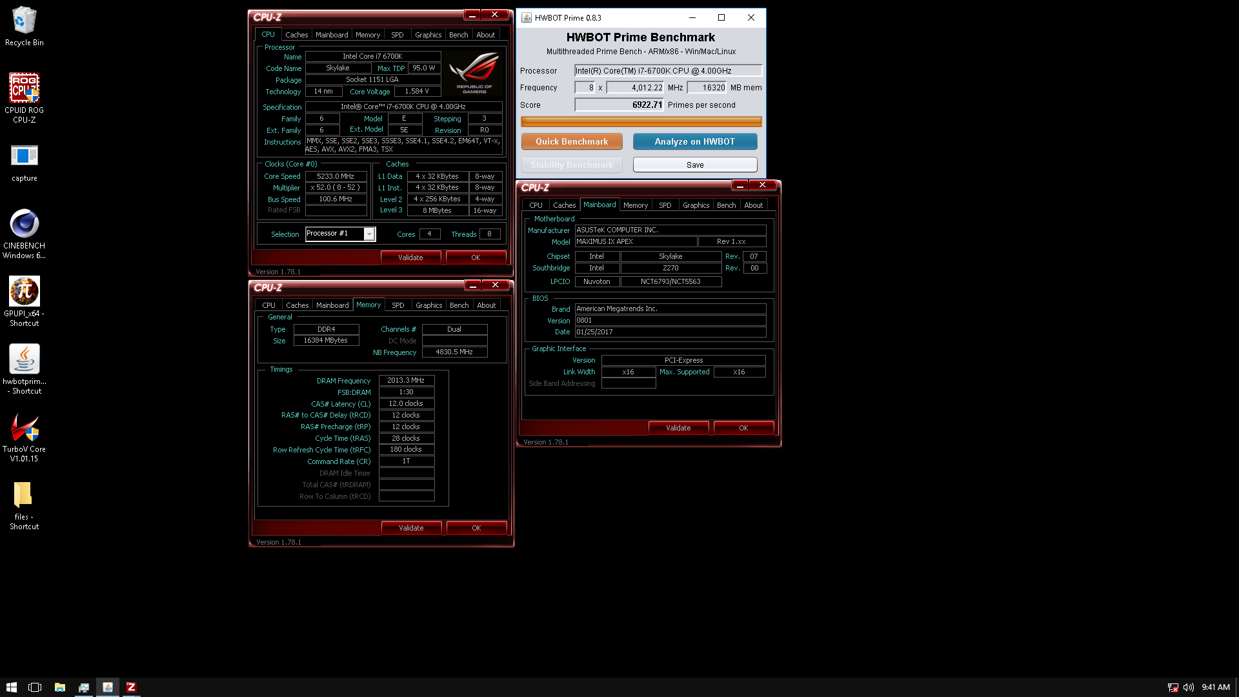Viewport: 1239px width, 697px height.
Task: Click the HWBOT Processor name field
Action: [x=668, y=70]
